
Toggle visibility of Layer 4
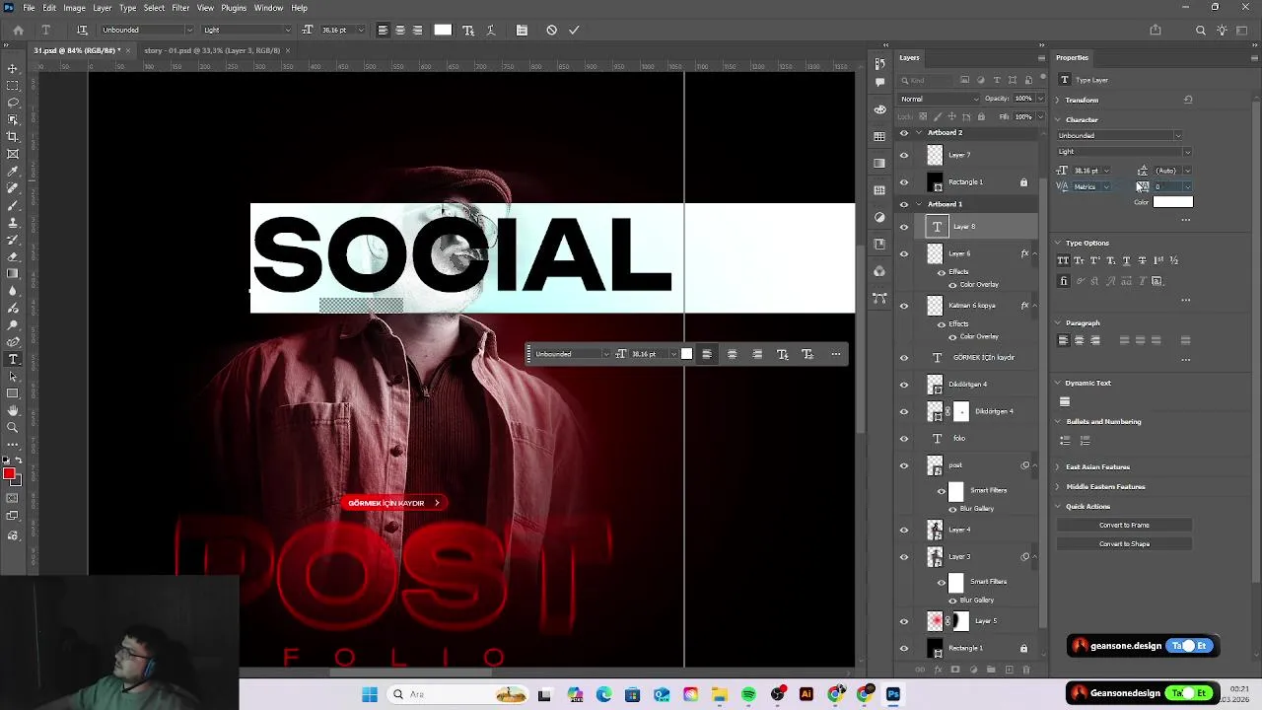(x=904, y=530)
